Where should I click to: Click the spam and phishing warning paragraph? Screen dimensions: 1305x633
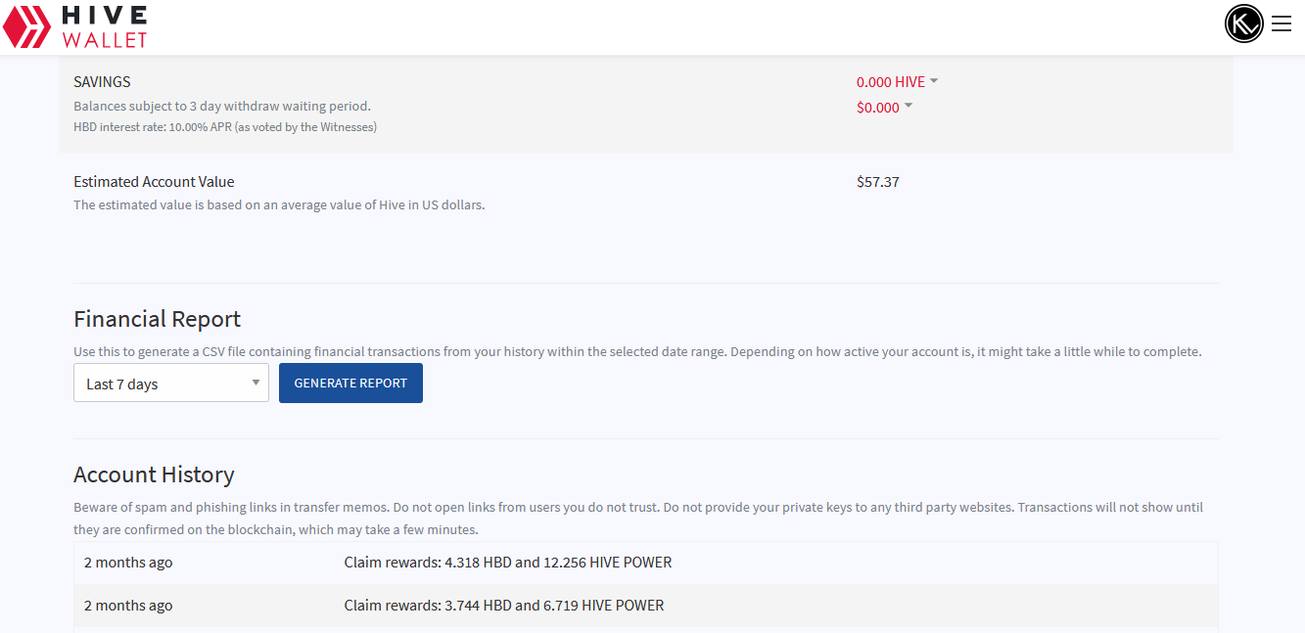tap(637, 519)
